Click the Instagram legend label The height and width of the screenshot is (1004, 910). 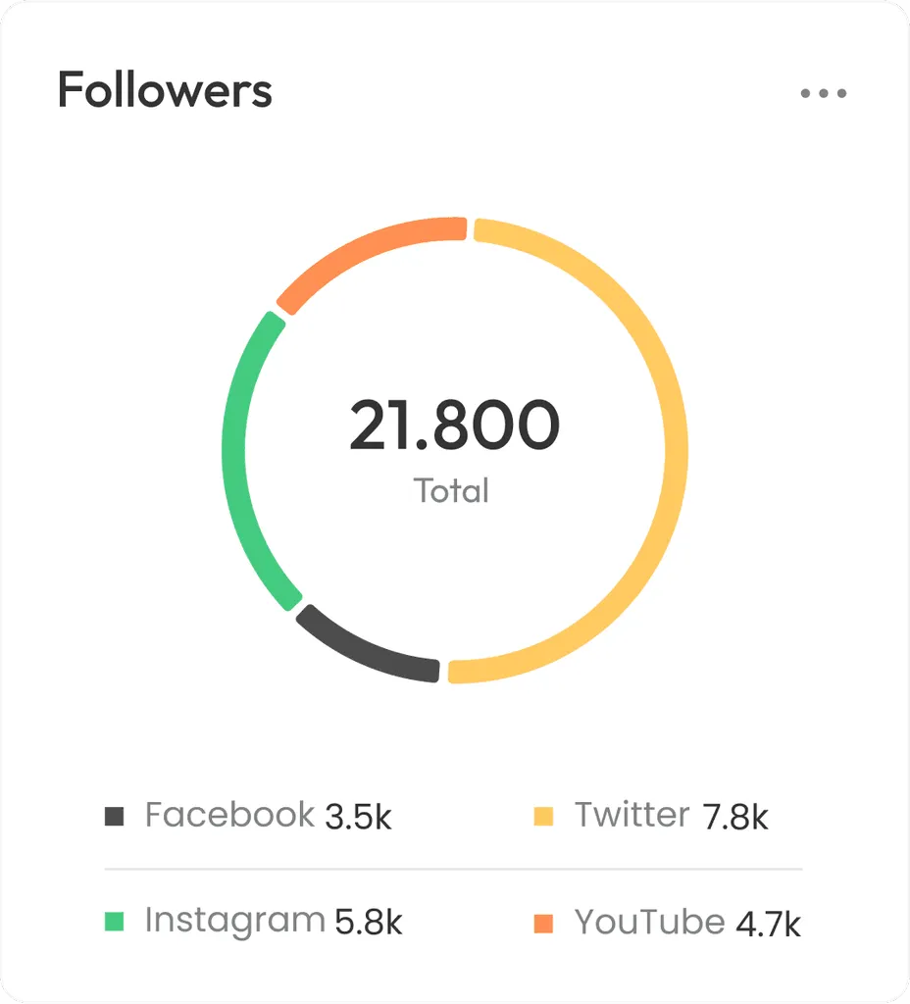(x=234, y=921)
